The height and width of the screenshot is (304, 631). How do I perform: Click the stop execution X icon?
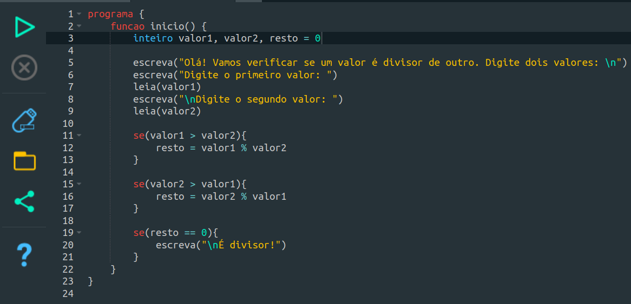click(24, 68)
